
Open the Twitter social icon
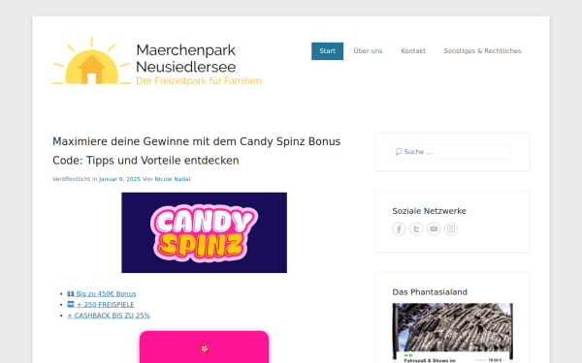416,228
